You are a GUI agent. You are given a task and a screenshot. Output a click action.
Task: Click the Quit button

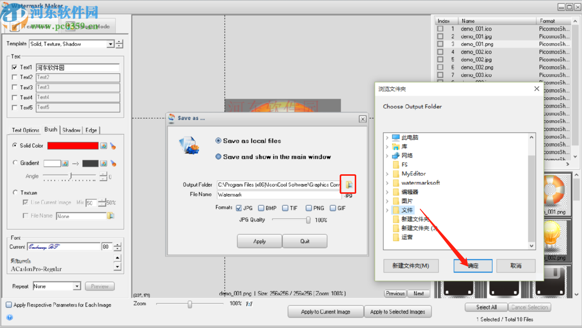[305, 241]
